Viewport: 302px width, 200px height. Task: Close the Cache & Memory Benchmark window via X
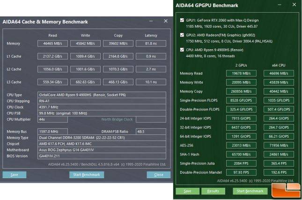click(166, 21)
